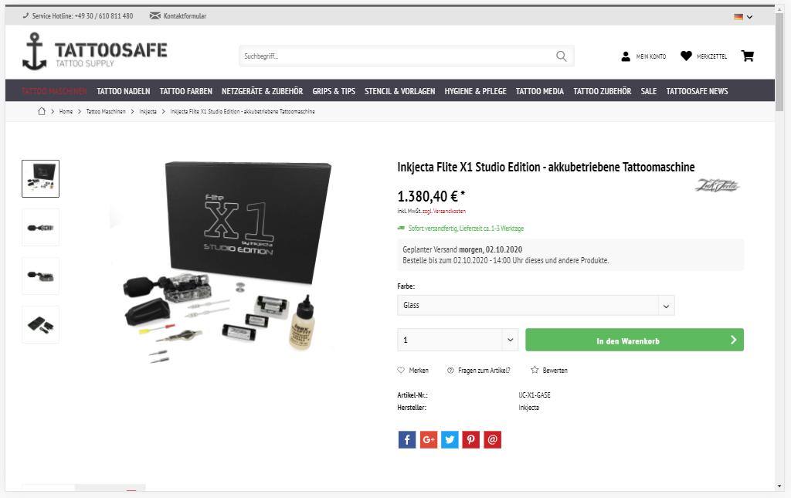Pin product with Pinterest icon
This screenshot has width=791, height=498.
click(x=470, y=439)
